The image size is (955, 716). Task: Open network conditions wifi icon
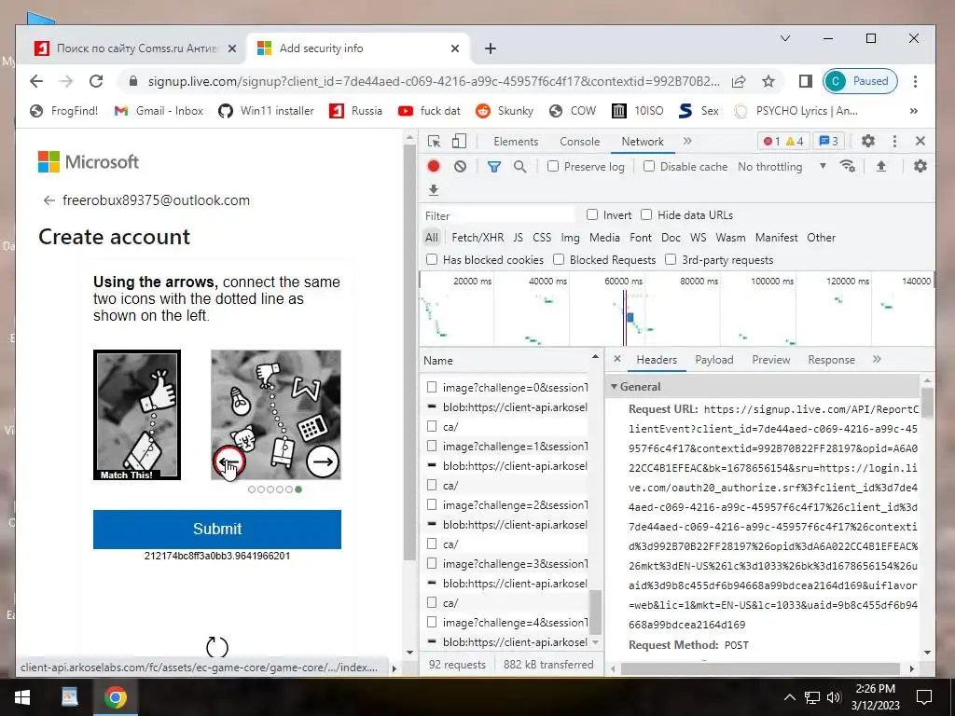coord(847,166)
